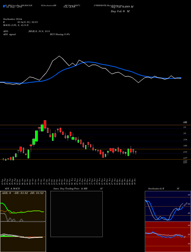Click the 'Day Vol: 0 M' value

tap(120, 11)
